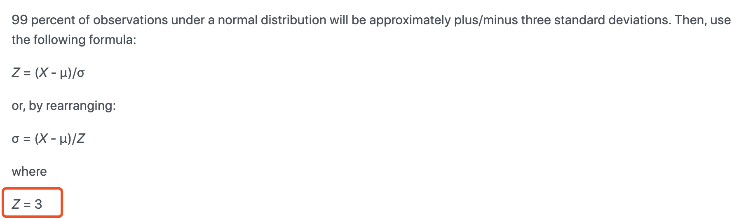The image size is (746, 219).
Task: Click the σ at the end of the first formula
Action: click(81, 73)
